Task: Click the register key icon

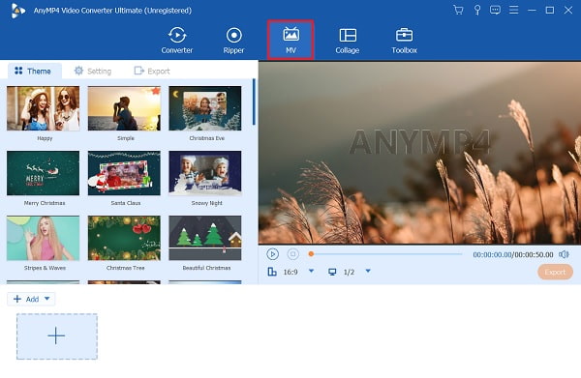Action: click(x=477, y=10)
